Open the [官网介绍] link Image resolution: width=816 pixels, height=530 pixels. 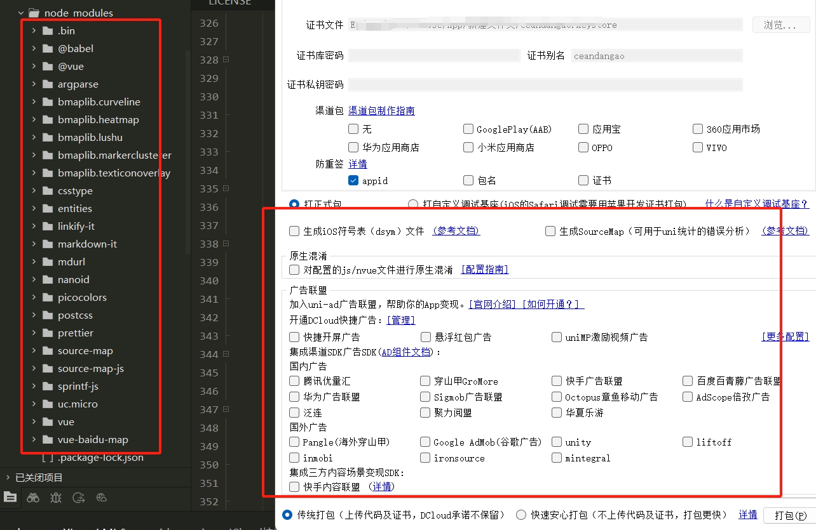[x=493, y=304]
